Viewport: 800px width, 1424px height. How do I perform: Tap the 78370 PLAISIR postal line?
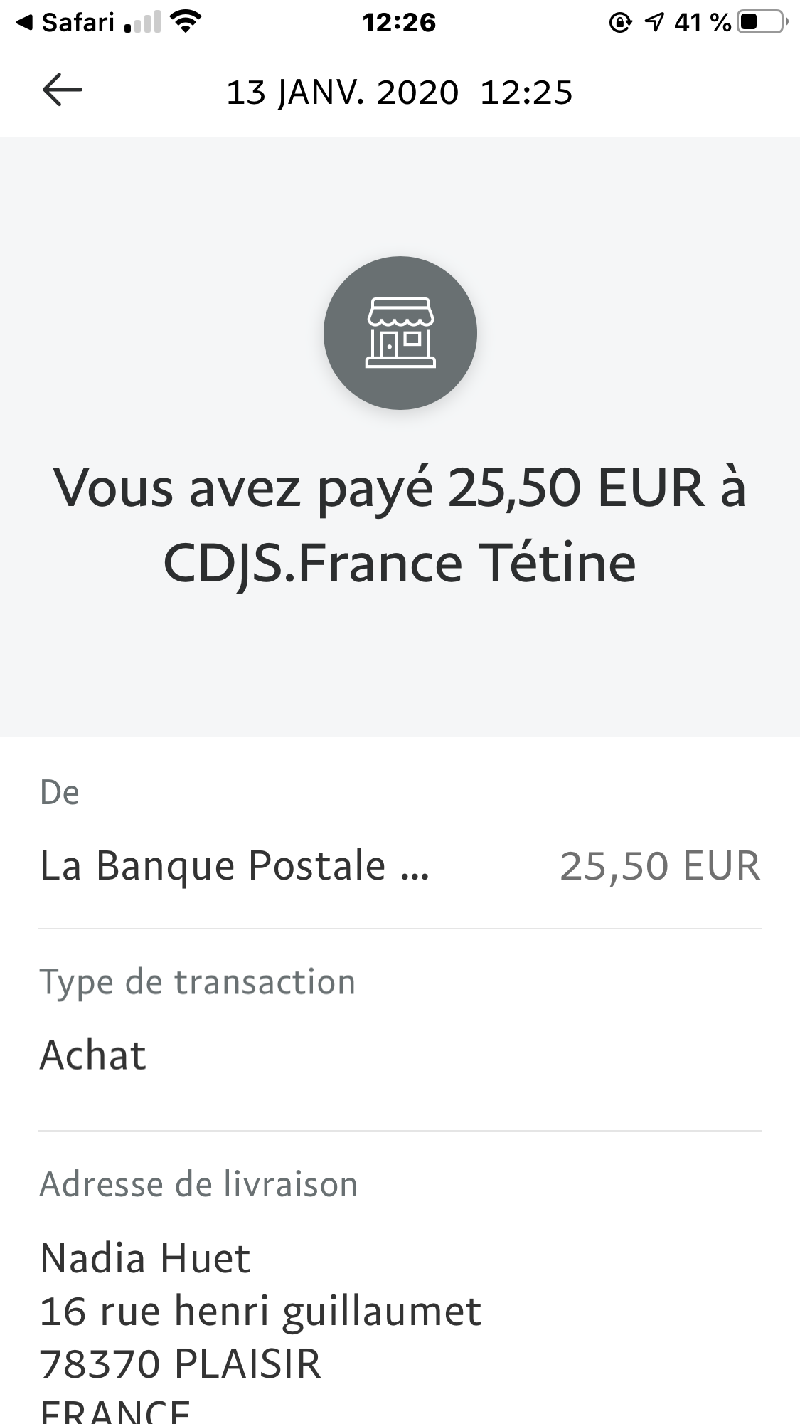[x=181, y=1364]
